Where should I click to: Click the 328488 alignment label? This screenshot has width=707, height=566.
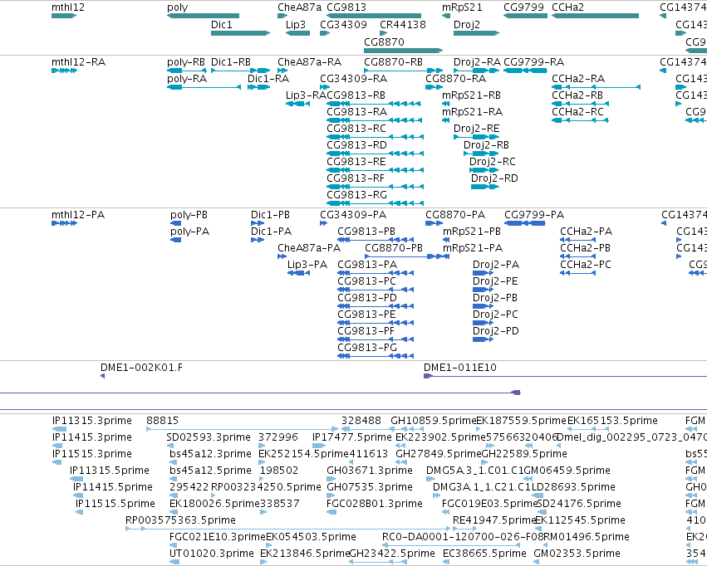(361, 421)
